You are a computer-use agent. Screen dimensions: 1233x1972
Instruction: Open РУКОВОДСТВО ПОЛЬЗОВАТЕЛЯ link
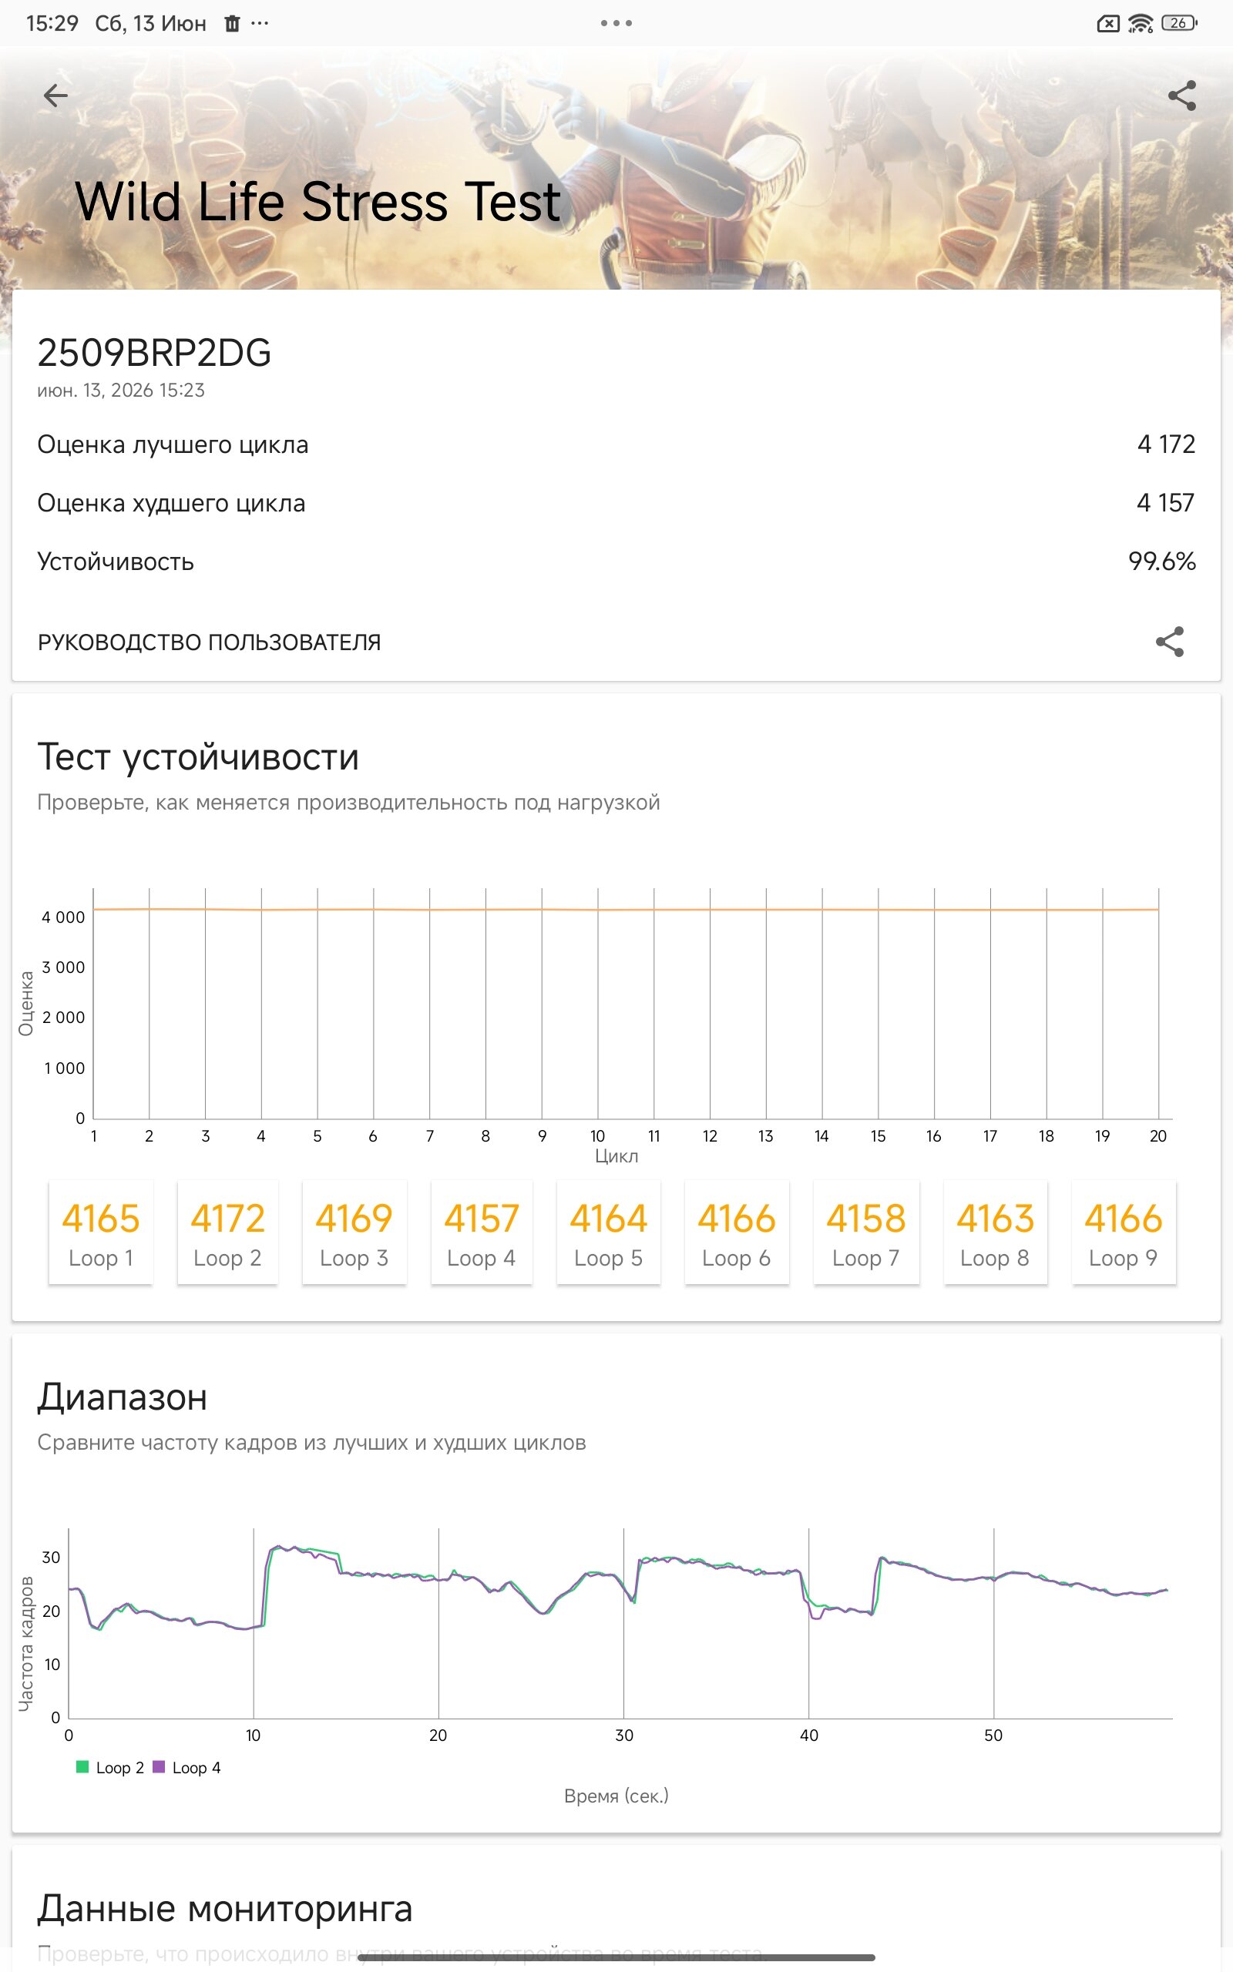[x=209, y=642]
